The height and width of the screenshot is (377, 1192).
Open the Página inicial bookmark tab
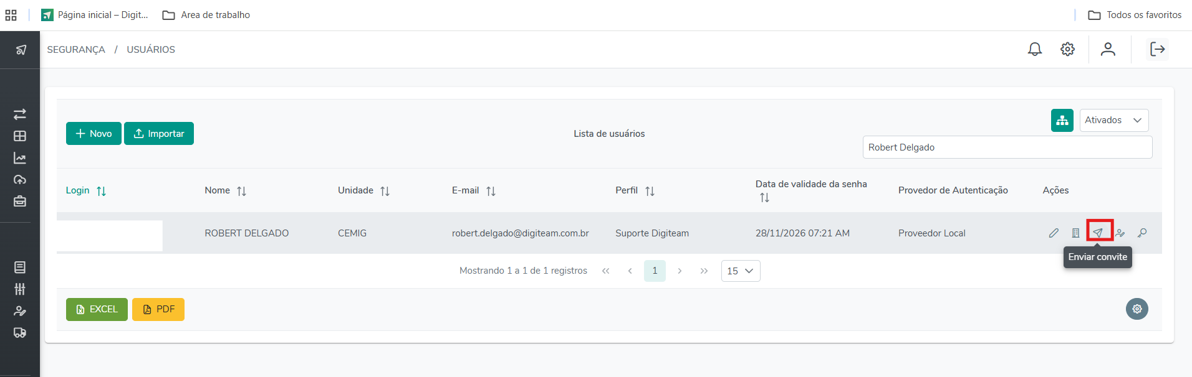tap(95, 15)
